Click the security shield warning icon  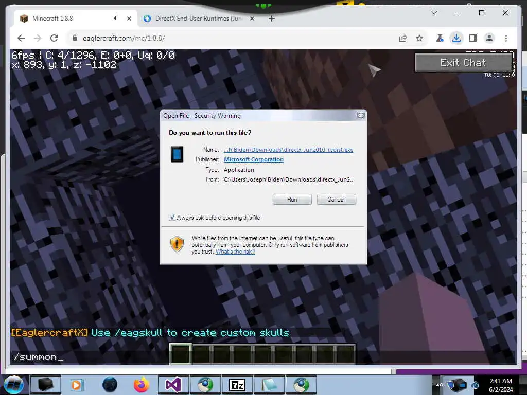177,244
